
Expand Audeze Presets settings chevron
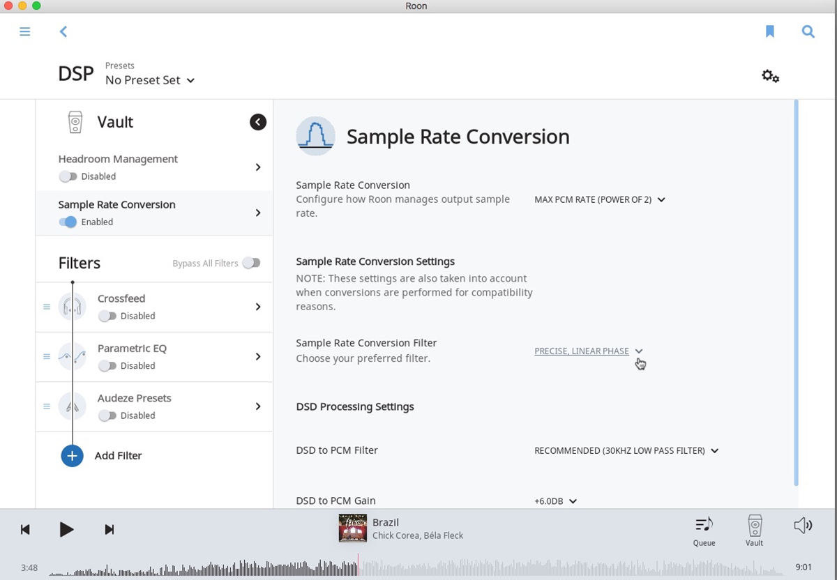pyautogui.click(x=258, y=406)
